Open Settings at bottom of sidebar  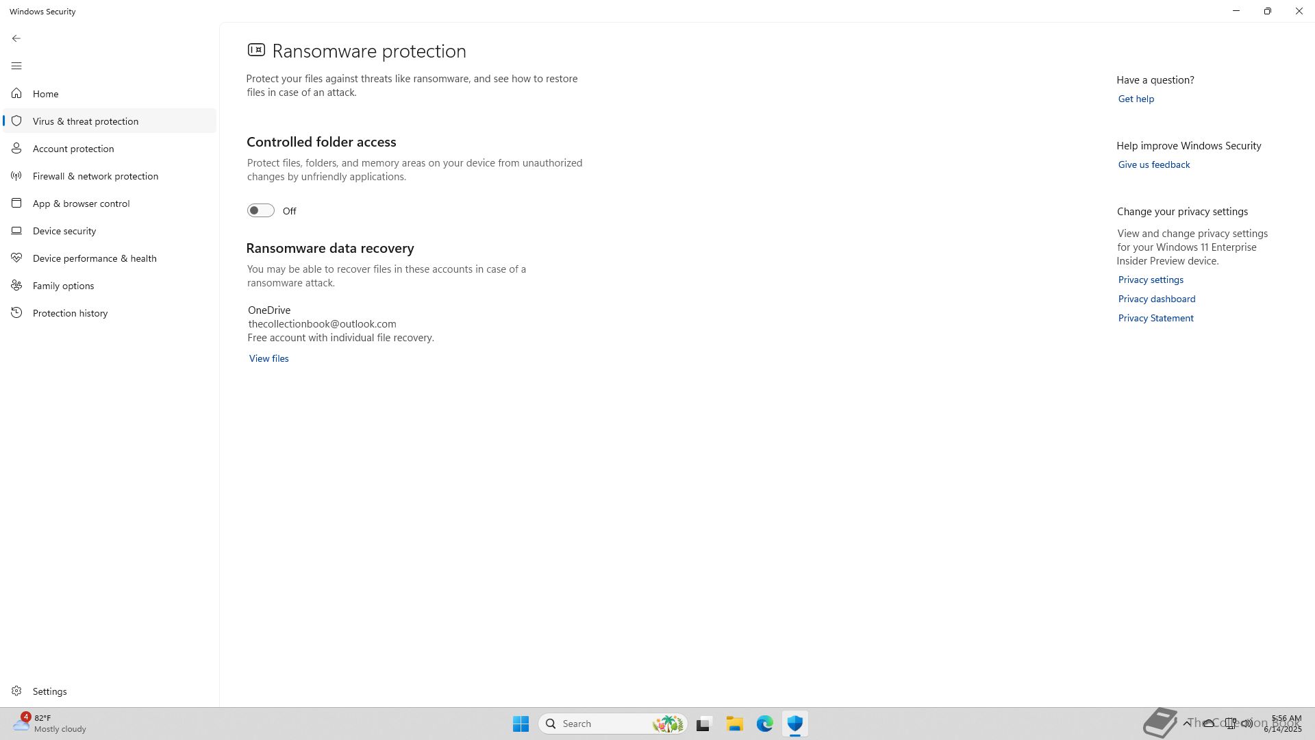pyautogui.click(x=49, y=691)
